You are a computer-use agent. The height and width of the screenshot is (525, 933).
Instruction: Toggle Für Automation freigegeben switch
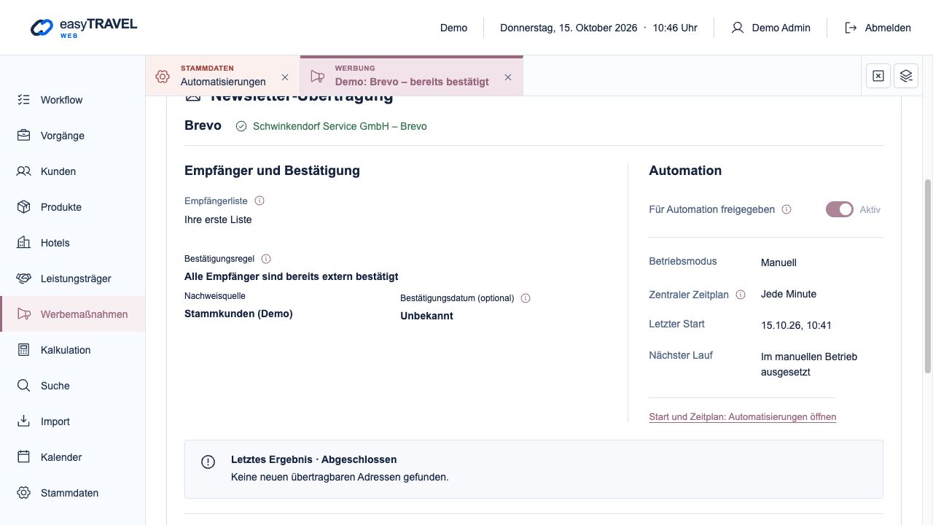click(x=840, y=209)
